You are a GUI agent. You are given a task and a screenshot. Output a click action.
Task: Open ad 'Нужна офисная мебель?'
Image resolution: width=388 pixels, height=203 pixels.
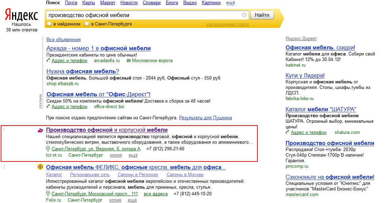(x=83, y=71)
